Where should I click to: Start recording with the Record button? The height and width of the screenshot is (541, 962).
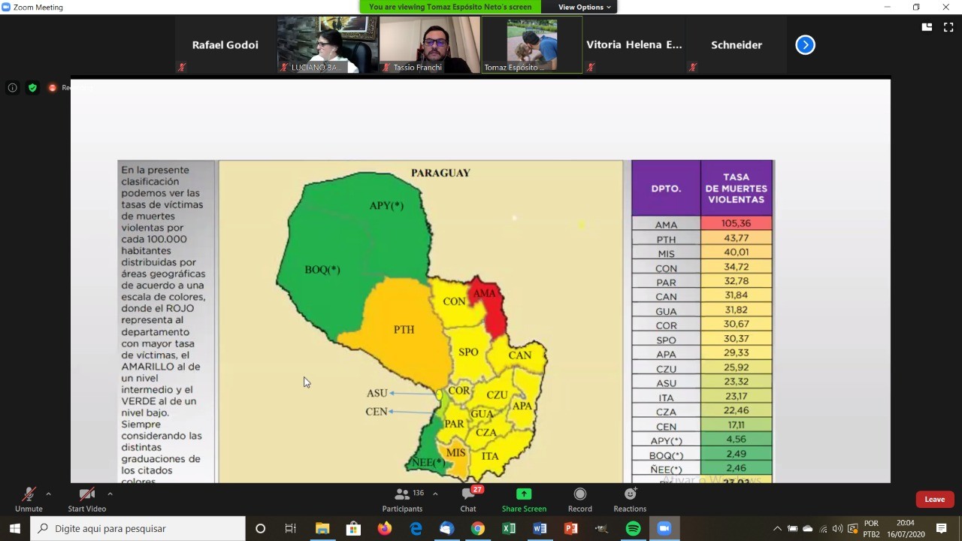[x=579, y=499]
